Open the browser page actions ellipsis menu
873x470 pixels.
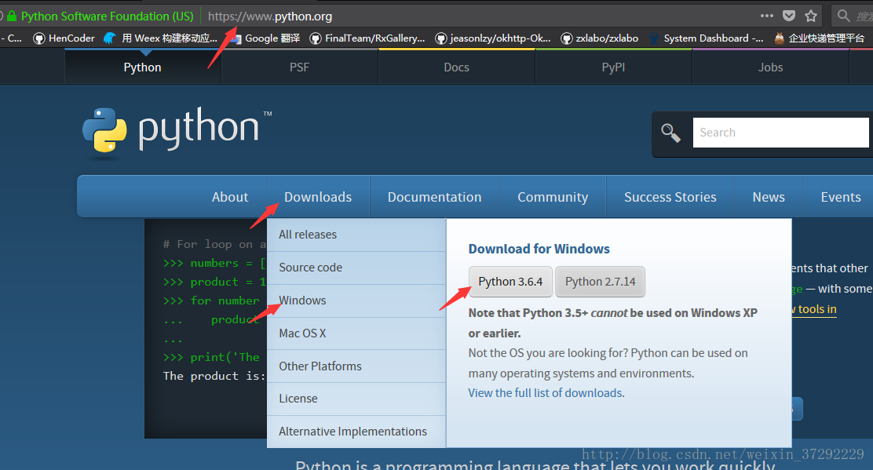tap(767, 16)
